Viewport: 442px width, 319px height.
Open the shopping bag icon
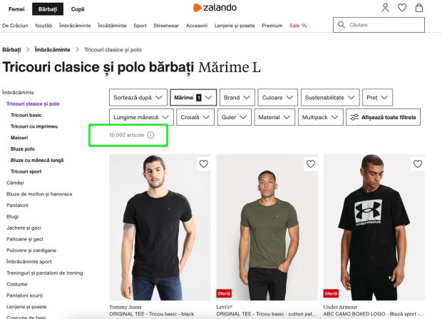(419, 8)
